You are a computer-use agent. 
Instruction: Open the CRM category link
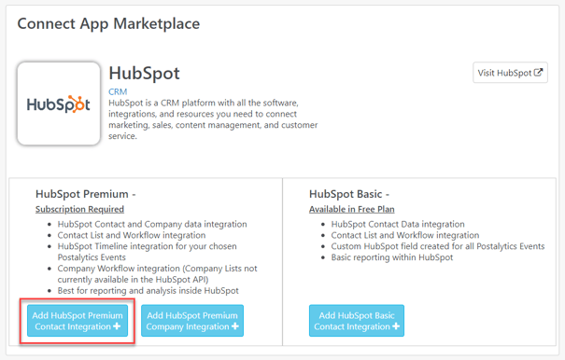118,91
